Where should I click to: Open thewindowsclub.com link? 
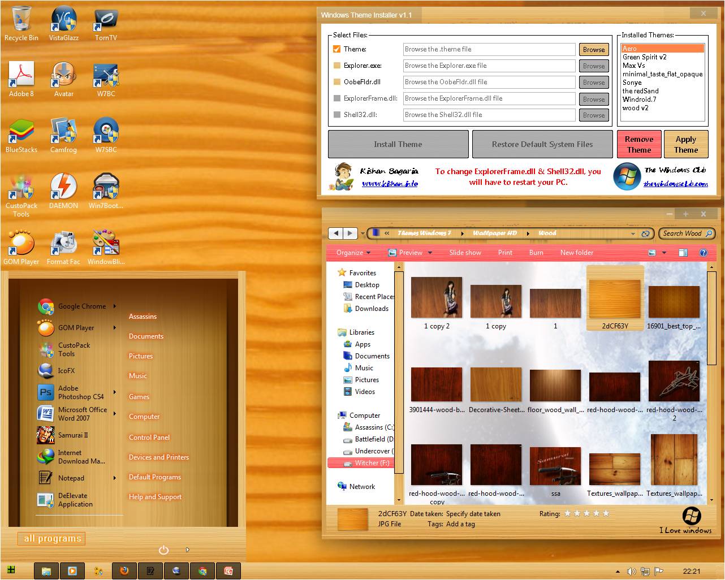tap(675, 183)
